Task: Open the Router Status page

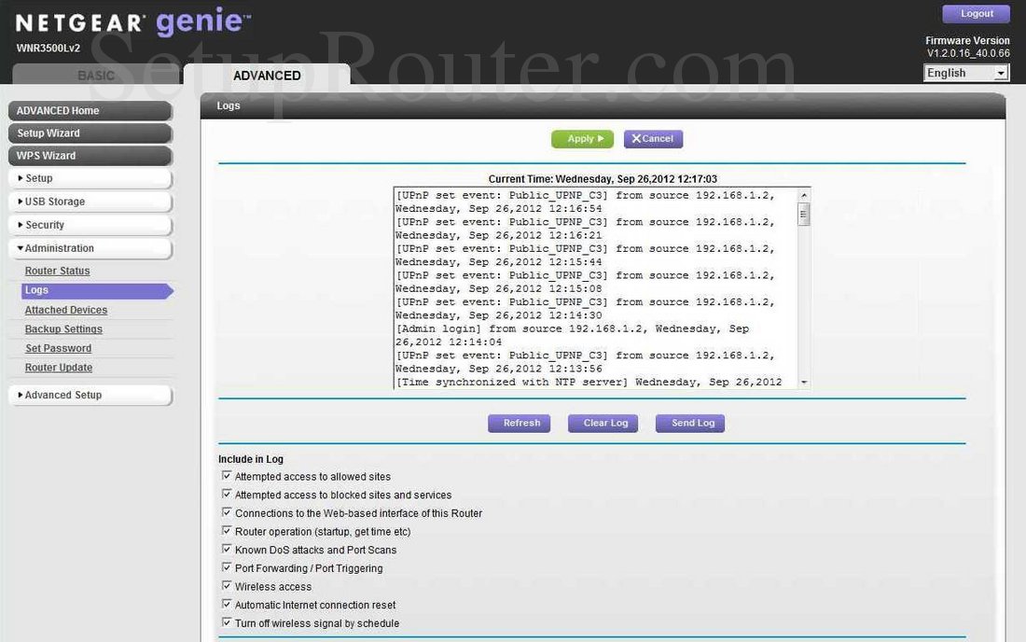Action: [56, 271]
